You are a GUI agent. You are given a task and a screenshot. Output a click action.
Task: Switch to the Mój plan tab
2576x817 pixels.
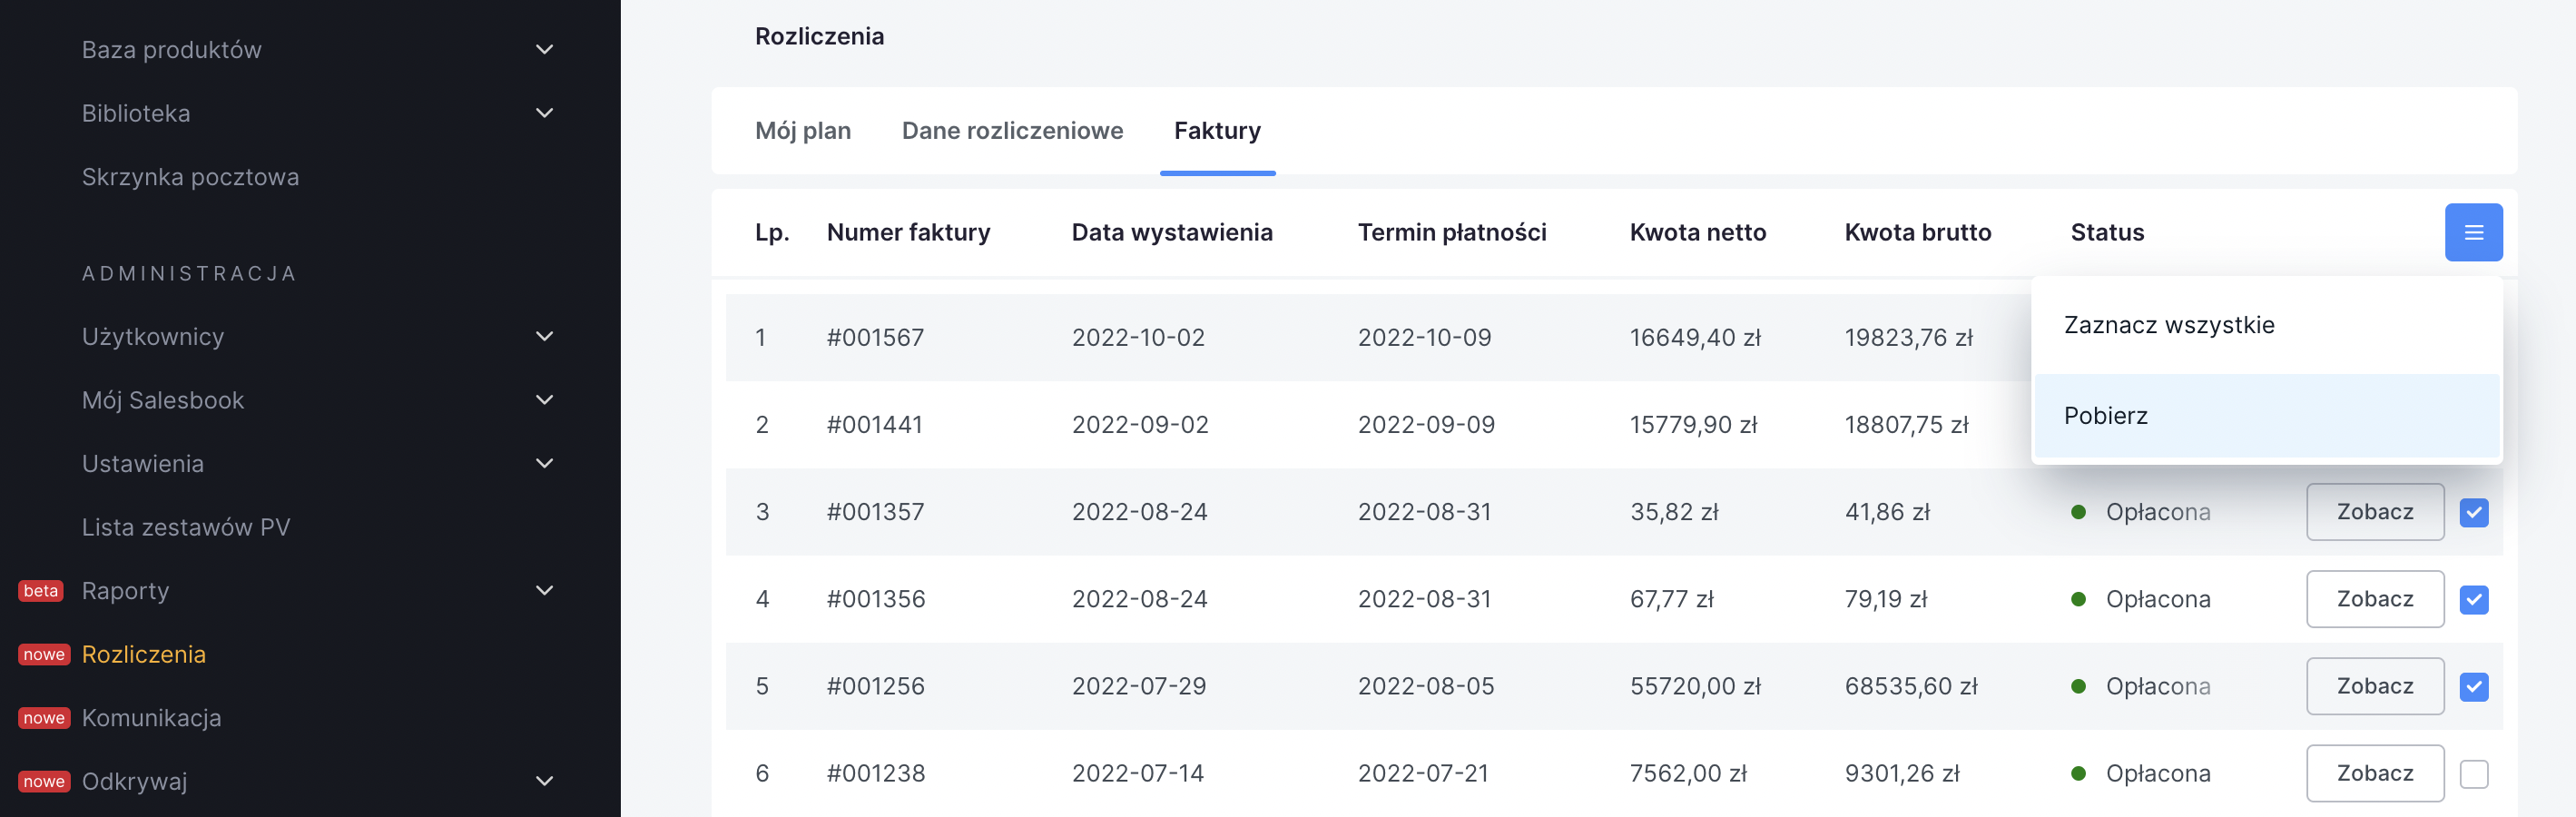pyautogui.click(x=803, y=131)
